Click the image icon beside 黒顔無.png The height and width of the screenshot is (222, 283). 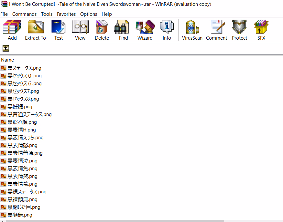pos(4,215)
